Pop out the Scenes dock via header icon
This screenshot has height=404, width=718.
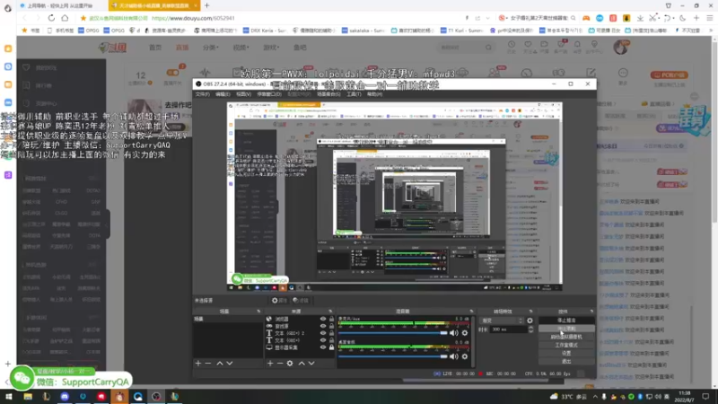point(258,312)
